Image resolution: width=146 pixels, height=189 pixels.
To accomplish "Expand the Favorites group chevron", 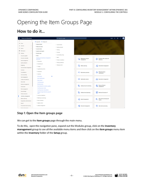I will click(31, 46).
